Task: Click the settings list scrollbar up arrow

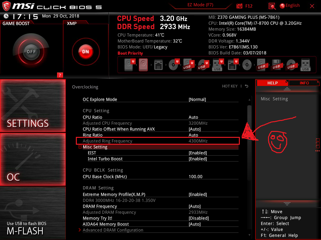Action: [x=249, y=100]
